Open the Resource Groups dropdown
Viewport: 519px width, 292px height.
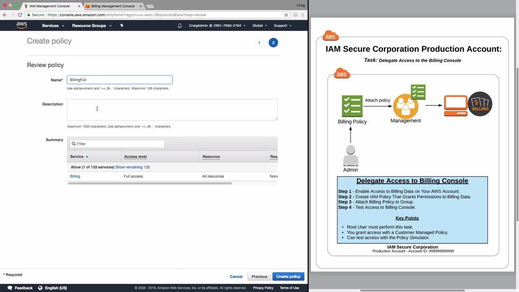pyautogui.click(x=92, y=26)
